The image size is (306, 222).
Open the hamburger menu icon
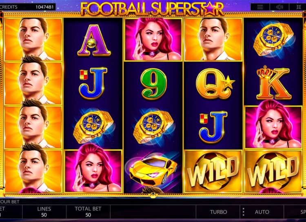point(260,7)
